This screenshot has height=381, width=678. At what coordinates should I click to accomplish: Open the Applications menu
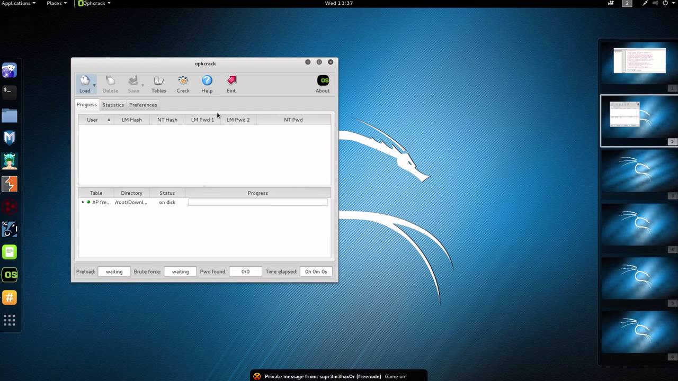coord(19,3)
